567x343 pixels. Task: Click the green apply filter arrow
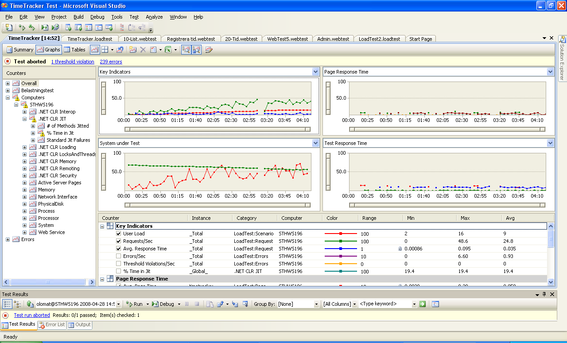[423, 304]
